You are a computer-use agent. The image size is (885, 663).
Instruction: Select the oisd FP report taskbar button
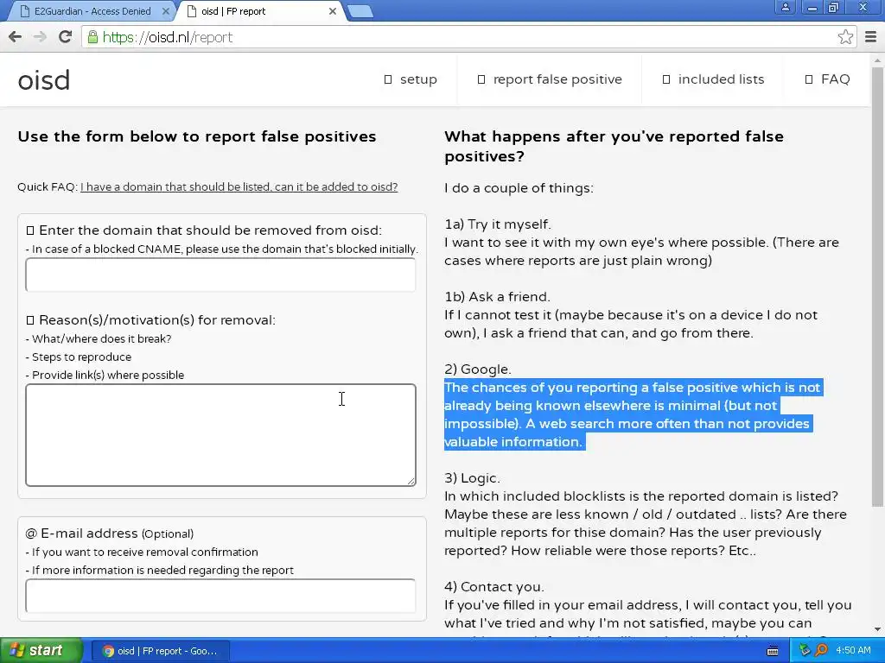(160, 651)
